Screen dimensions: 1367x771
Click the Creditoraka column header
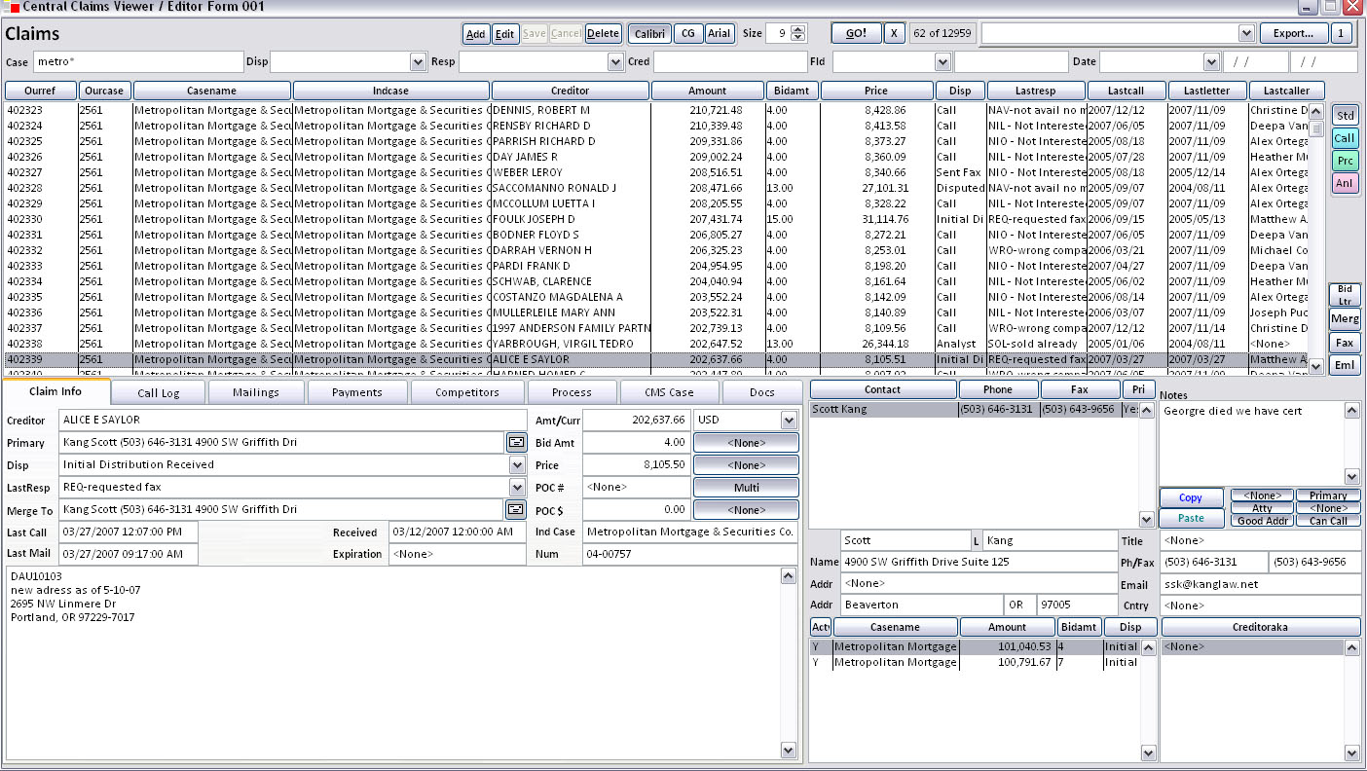click(x=1260, y=627)
